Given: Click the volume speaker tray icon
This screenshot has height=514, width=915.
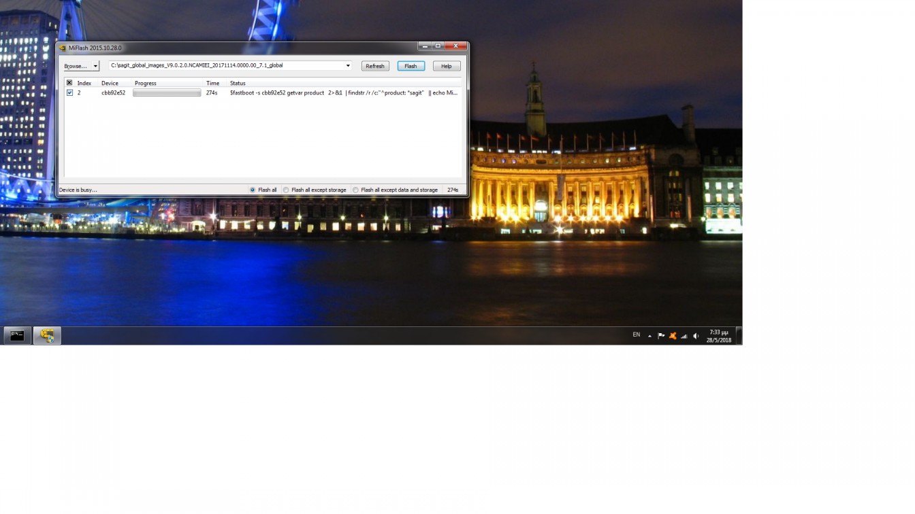Looking at the screenshot, I should (x=696, y=336).
